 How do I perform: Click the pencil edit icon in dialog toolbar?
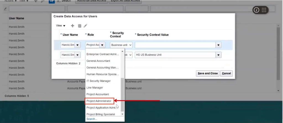click(x=85, y=26)
